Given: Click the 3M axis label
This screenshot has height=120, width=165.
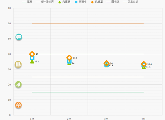Looking at the screenshot, I should pyautogui.click(x=106, y=119).
